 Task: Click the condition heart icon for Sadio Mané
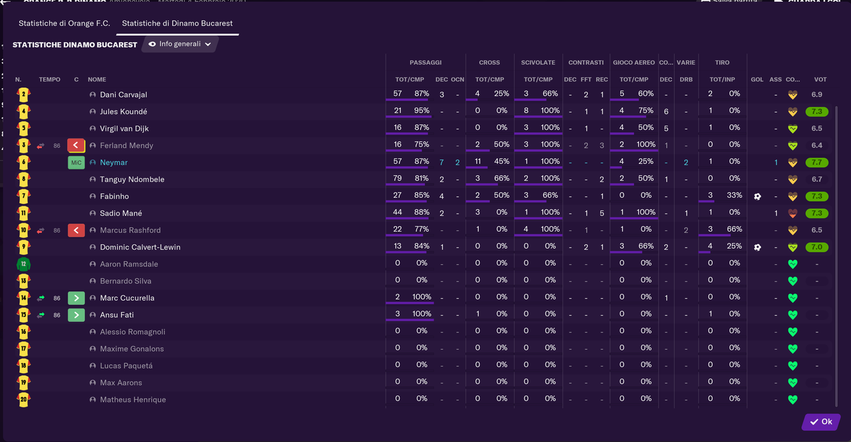tap(792, 213)
